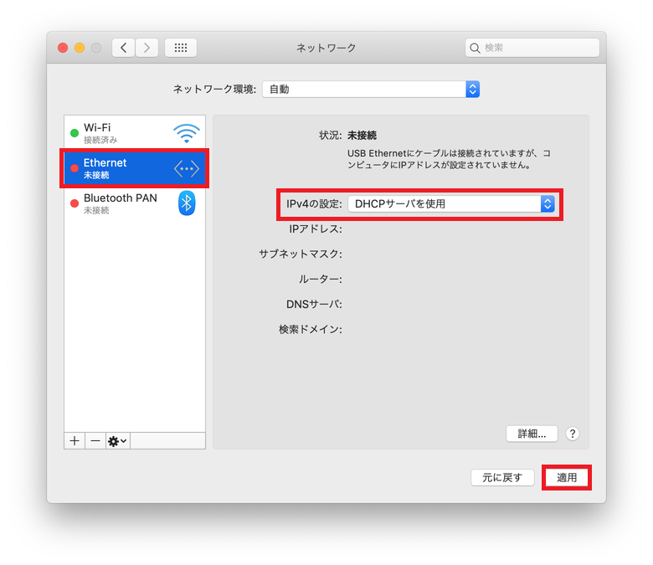The image size is (653, 565).
Task: Open the gear action menu
Action: [x=118, y=440]
